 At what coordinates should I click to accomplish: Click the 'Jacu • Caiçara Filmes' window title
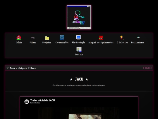tap(23, 68)
